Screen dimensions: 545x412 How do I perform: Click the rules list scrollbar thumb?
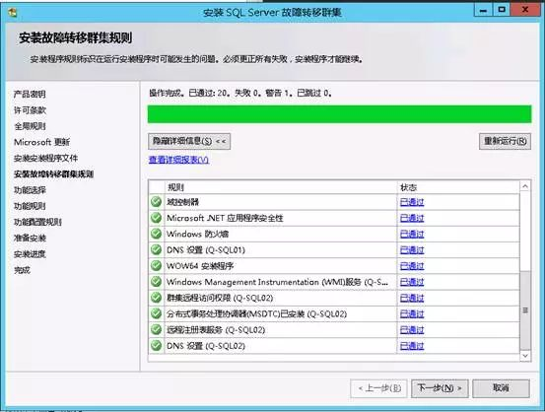[x=525, y=310]
